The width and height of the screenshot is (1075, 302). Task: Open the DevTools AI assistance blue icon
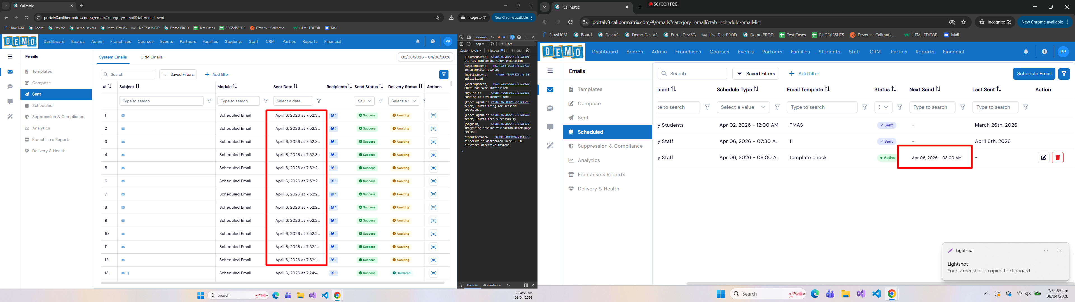click(x=513, y=37)
